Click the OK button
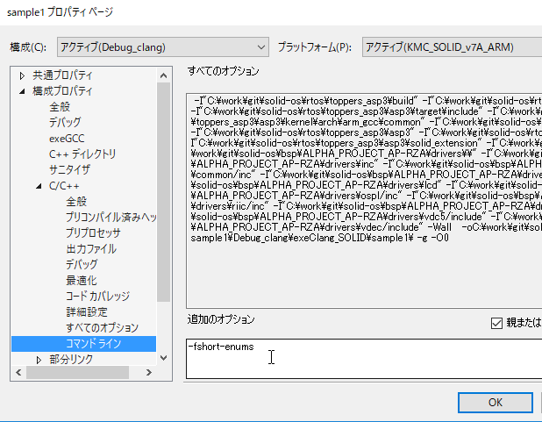 [x=495, y=402]
